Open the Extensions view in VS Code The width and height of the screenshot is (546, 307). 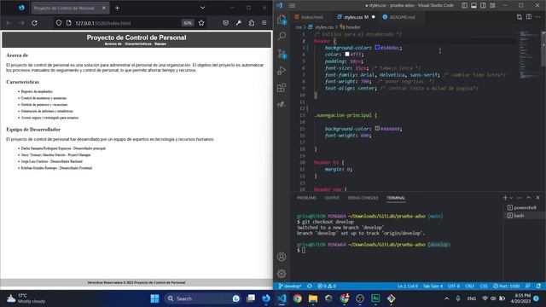[282, 87]
